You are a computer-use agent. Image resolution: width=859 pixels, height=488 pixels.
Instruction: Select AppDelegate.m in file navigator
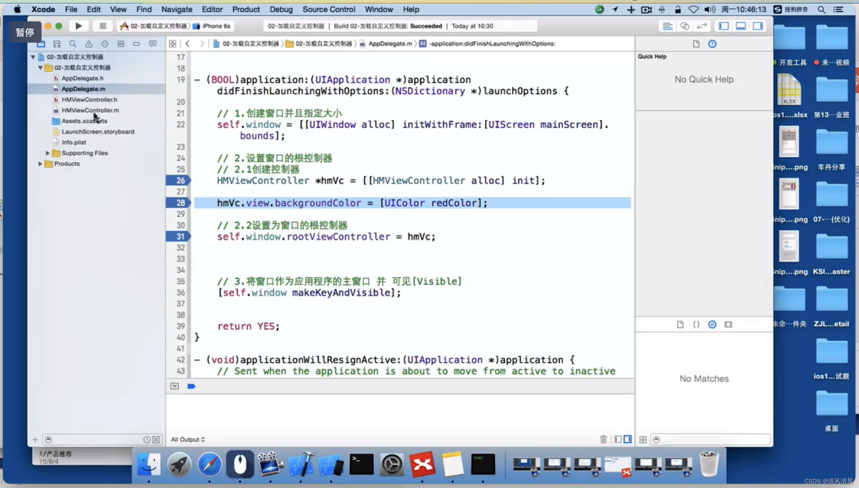[x=83, y=88]
